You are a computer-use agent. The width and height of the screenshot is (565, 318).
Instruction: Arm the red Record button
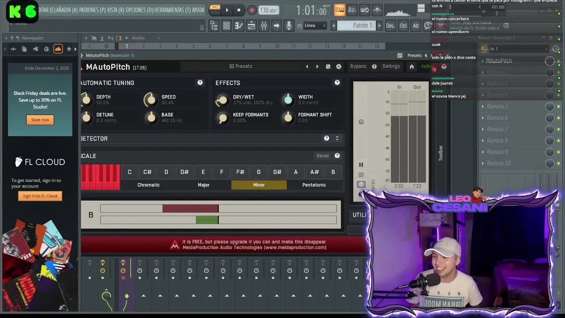(x=252, y=10)
